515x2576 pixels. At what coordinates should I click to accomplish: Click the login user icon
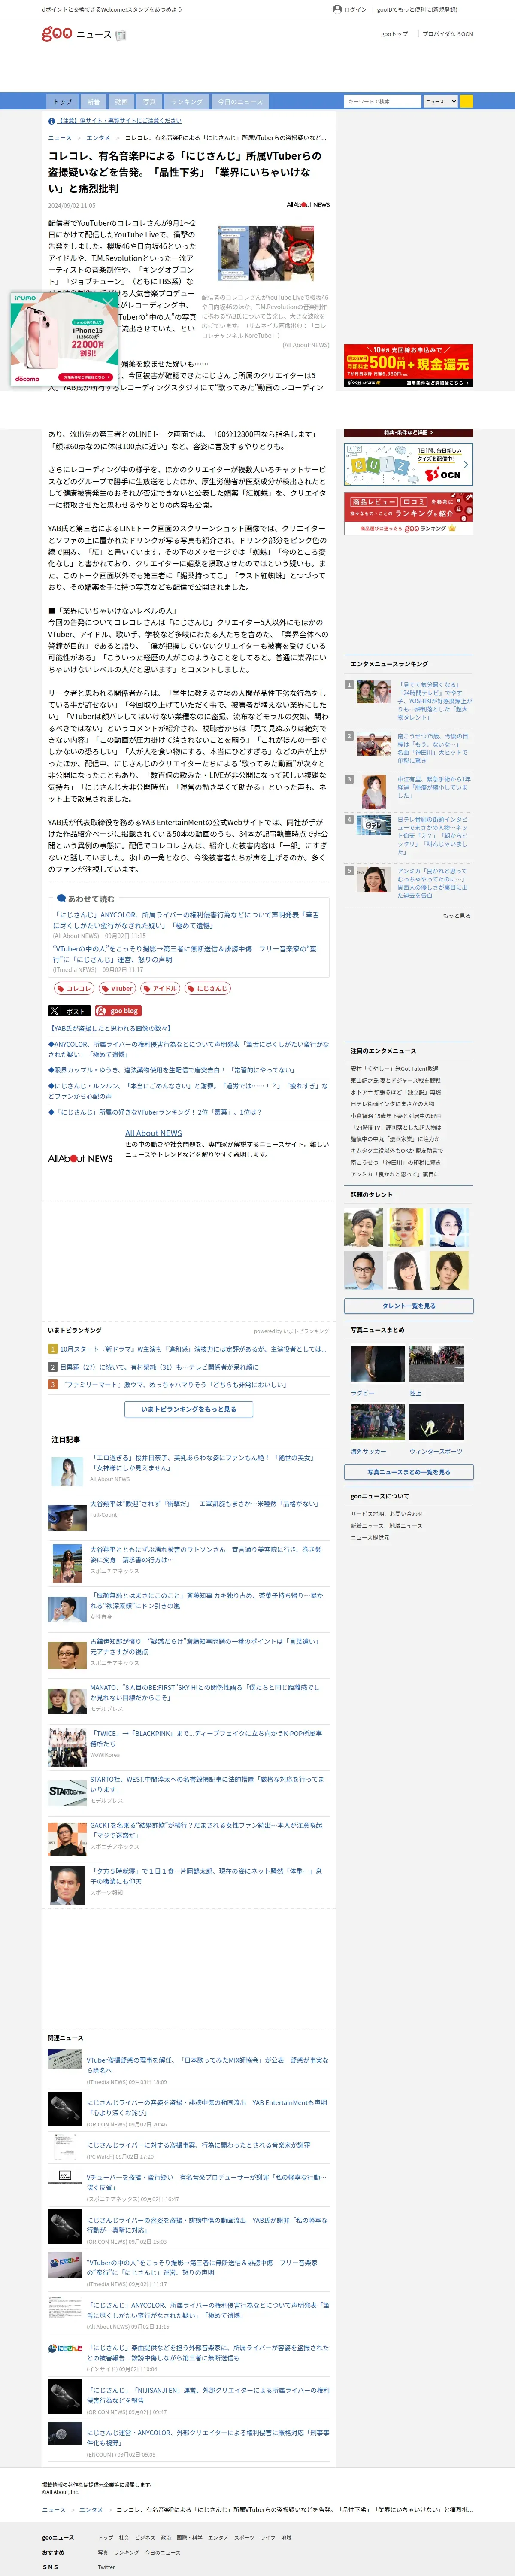click(337, 9)
